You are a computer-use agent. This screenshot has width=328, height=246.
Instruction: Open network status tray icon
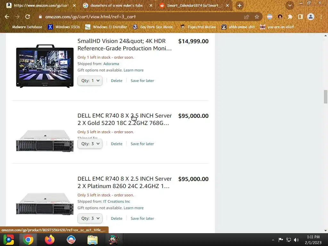289,240
